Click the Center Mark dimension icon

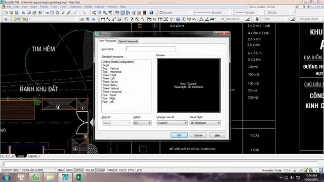click(x=183, y=19)
